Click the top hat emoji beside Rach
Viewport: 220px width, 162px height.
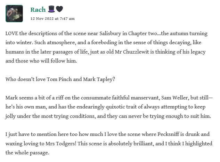coord(51,9)
